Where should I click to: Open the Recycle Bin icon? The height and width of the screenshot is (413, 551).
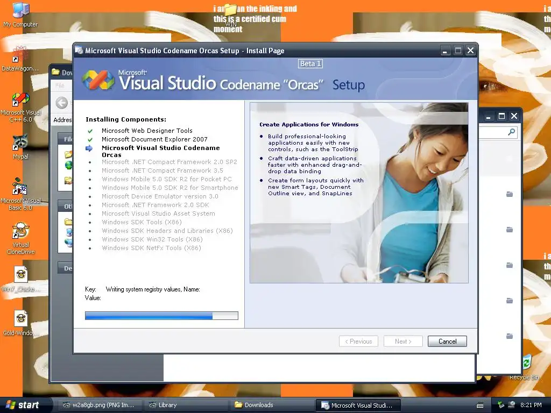click(x=526, y=367)
